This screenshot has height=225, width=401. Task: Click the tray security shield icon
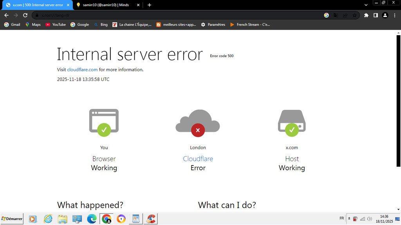click(x=355, y=219)
